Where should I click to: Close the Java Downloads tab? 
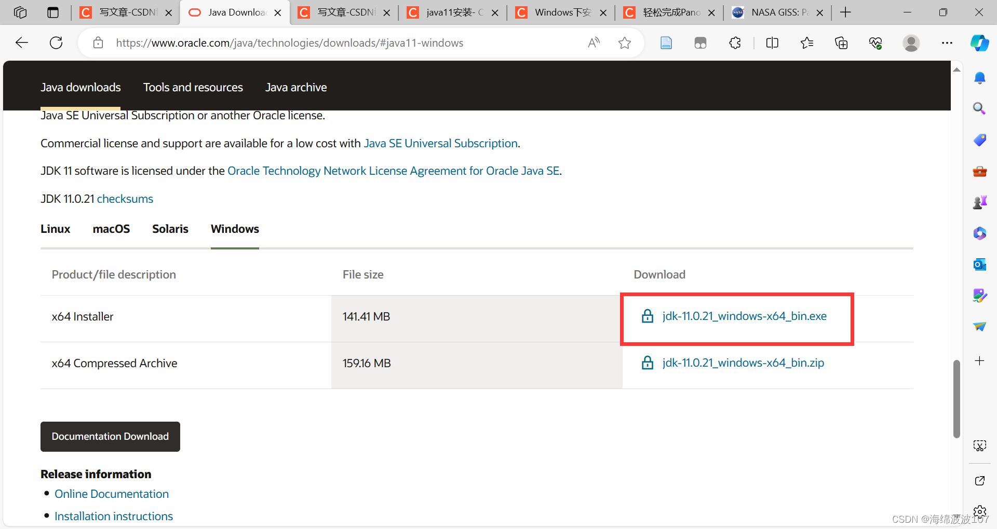278,12
